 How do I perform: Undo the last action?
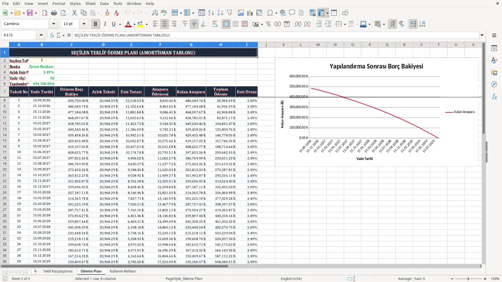(x=127, y=13)
